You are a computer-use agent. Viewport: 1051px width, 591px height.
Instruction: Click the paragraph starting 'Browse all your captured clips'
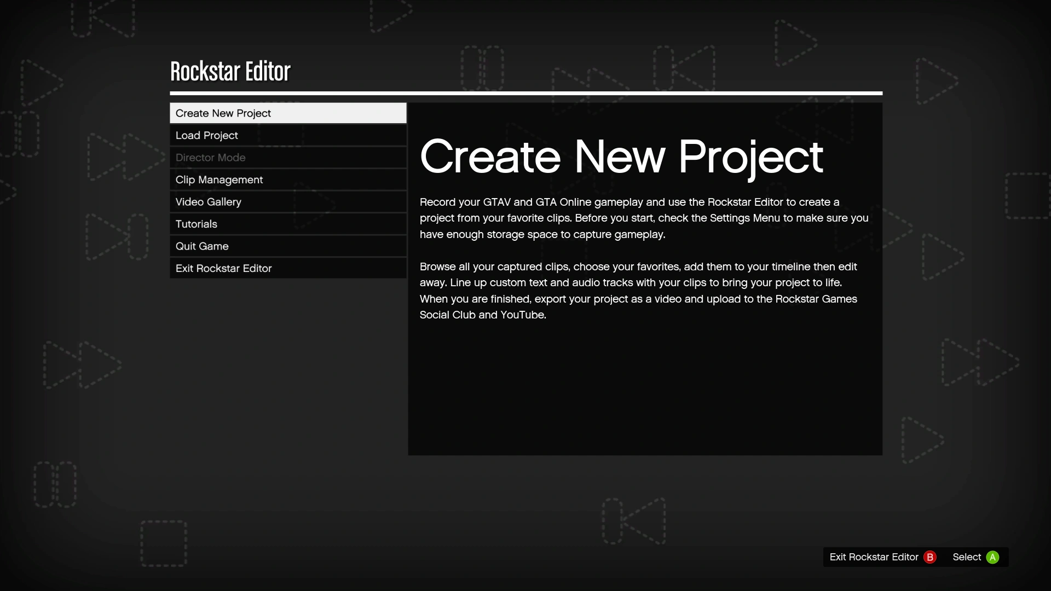(638, 291)
